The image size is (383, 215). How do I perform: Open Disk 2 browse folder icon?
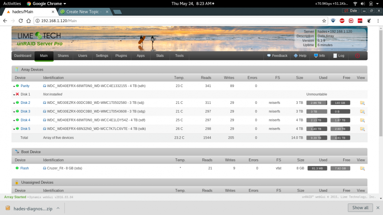click(362, 103)
